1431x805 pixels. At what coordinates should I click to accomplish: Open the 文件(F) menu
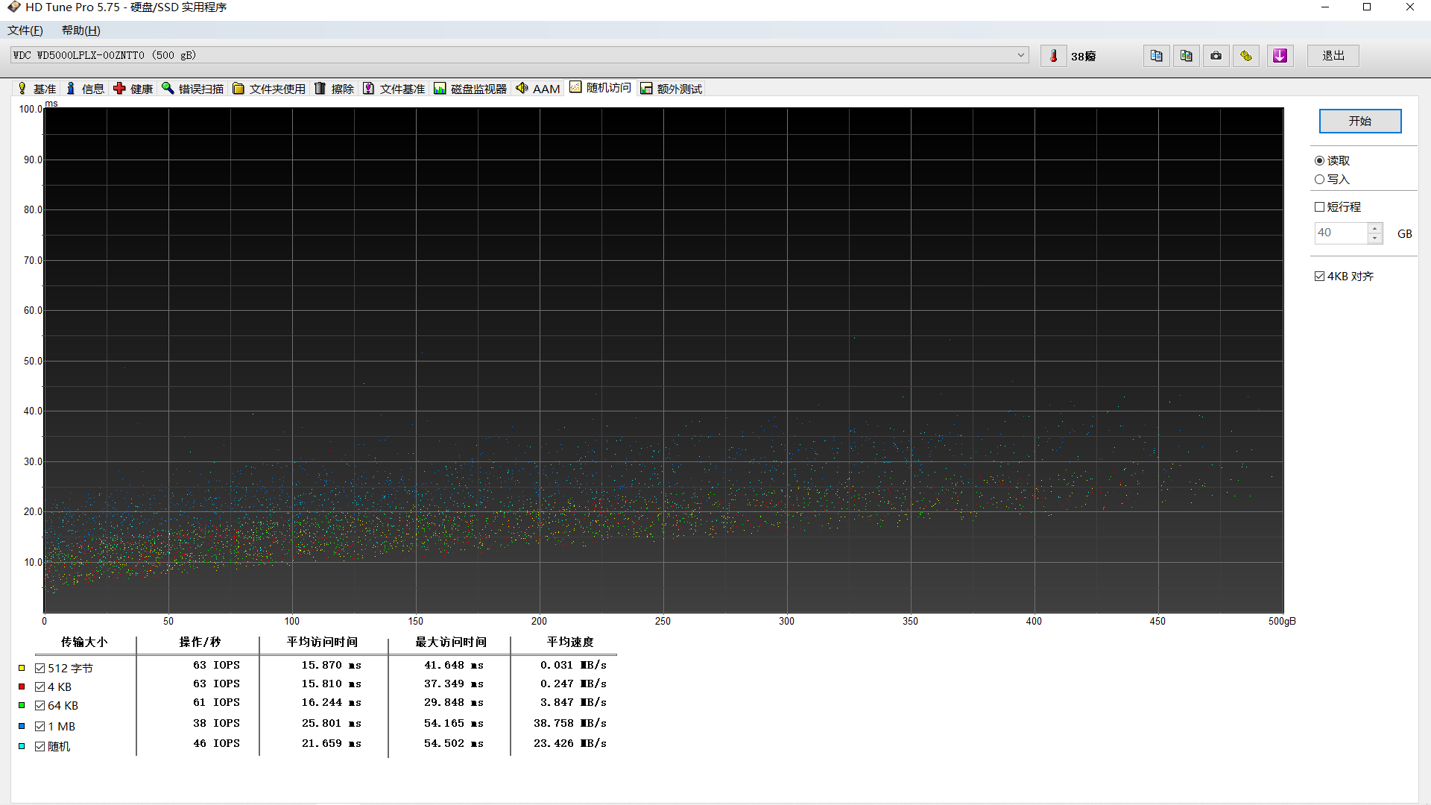click(25, 31)
